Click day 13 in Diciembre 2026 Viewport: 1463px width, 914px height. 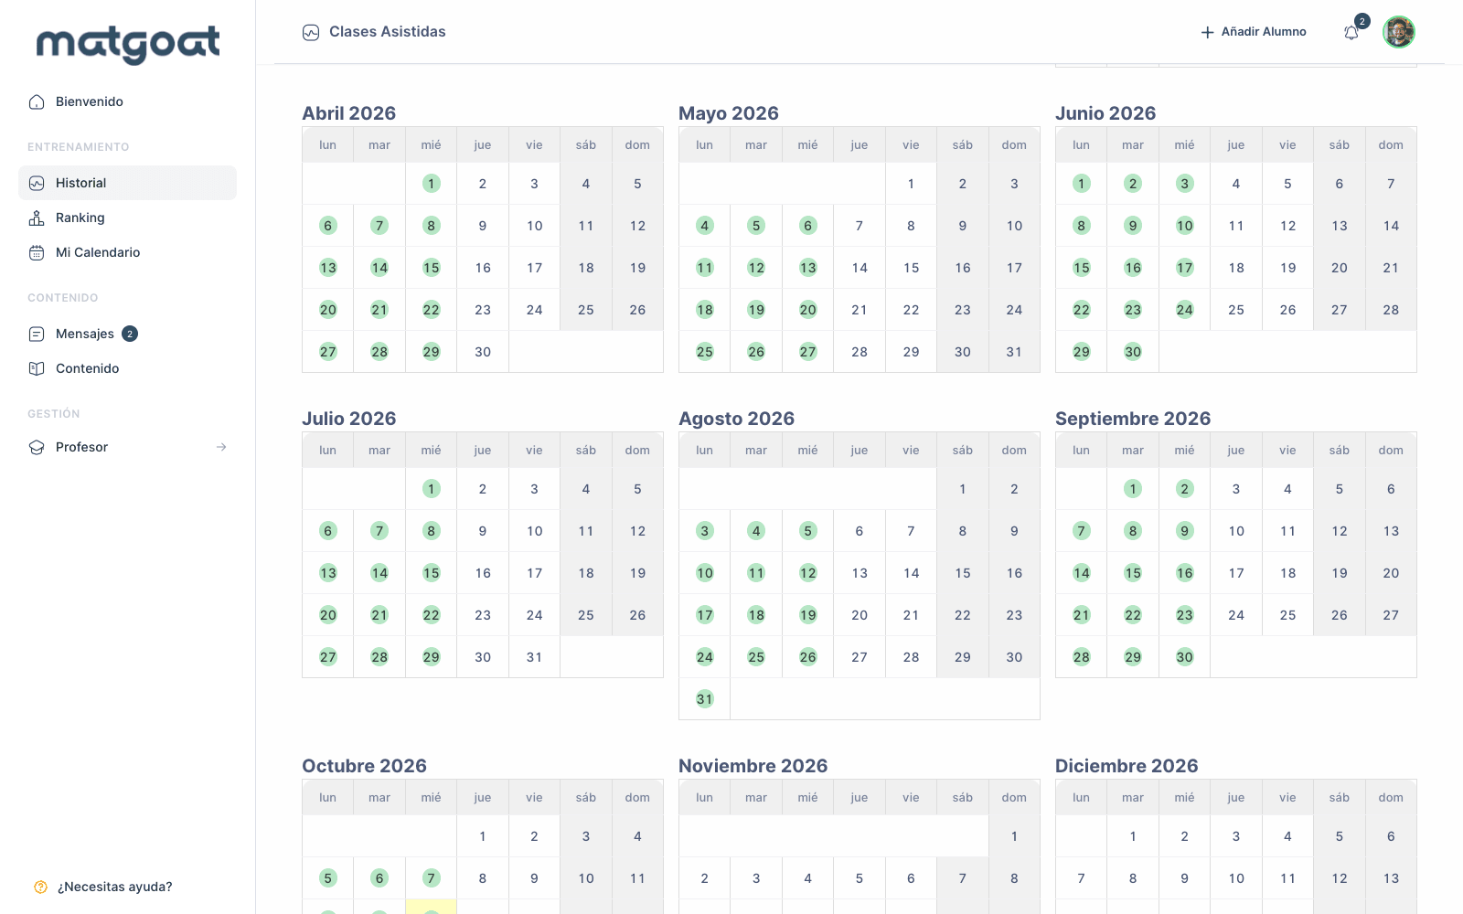coord(1391,878)
